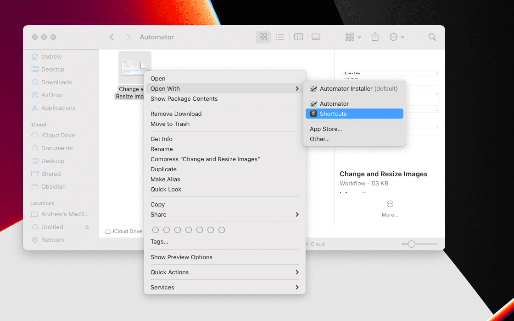Switch to list view
The height and width of the screenshot is (321, 514).
click(x=280, y=37)
